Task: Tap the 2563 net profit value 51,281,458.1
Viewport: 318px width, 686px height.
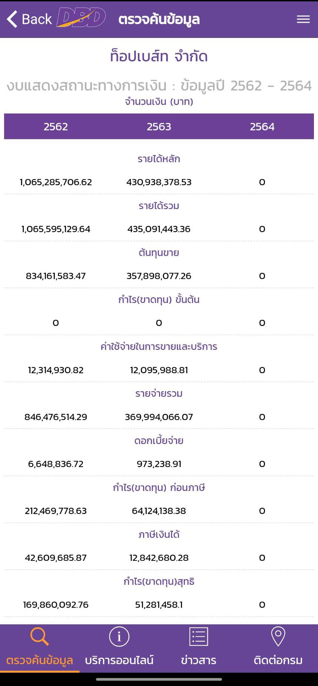Action: tap(159, 605)
